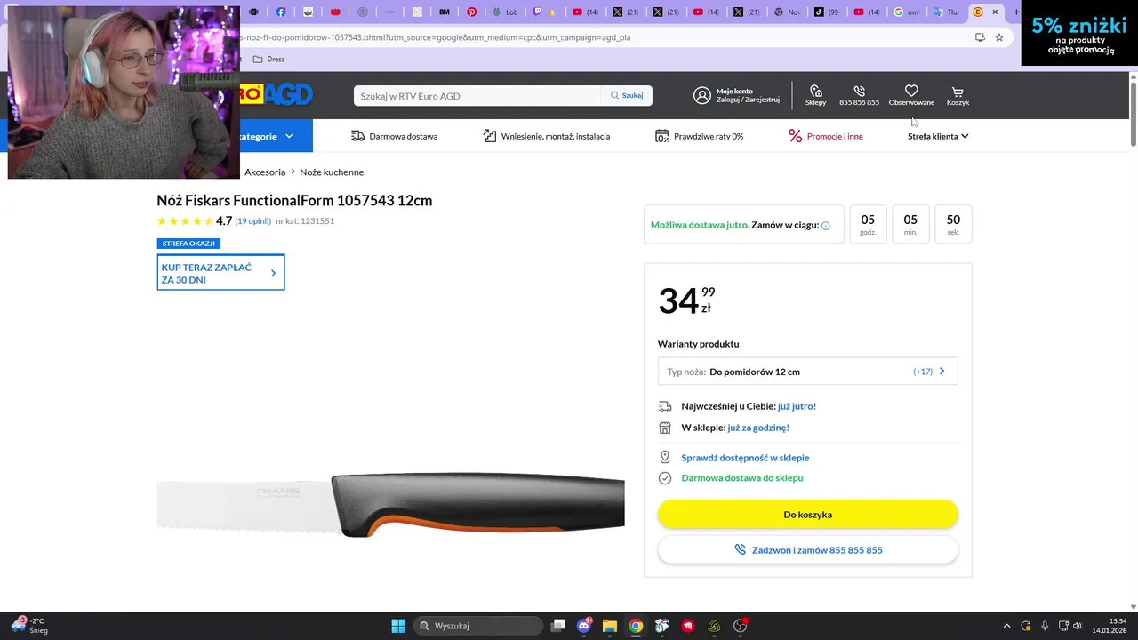Expand the Strefa klienta dropdown
This screenshot has width=1138, height=640.
pos(938,136)
